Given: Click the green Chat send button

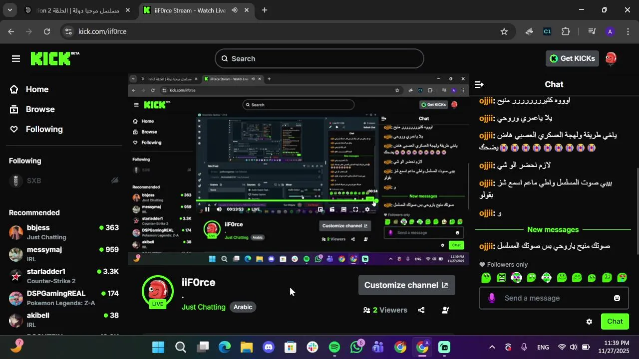Looking at the screenshot, I should tap(615, 322).
